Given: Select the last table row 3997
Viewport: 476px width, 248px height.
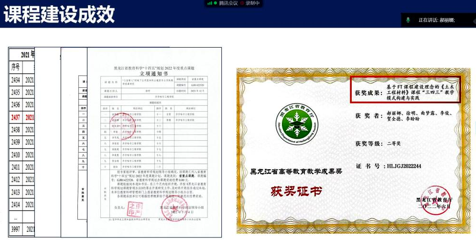Looking at the screenshot, I should point(15,230).
